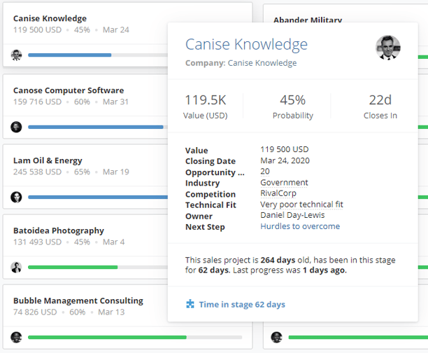
Task: Select the Batoidea Photography card title
Action: point(59,230)
